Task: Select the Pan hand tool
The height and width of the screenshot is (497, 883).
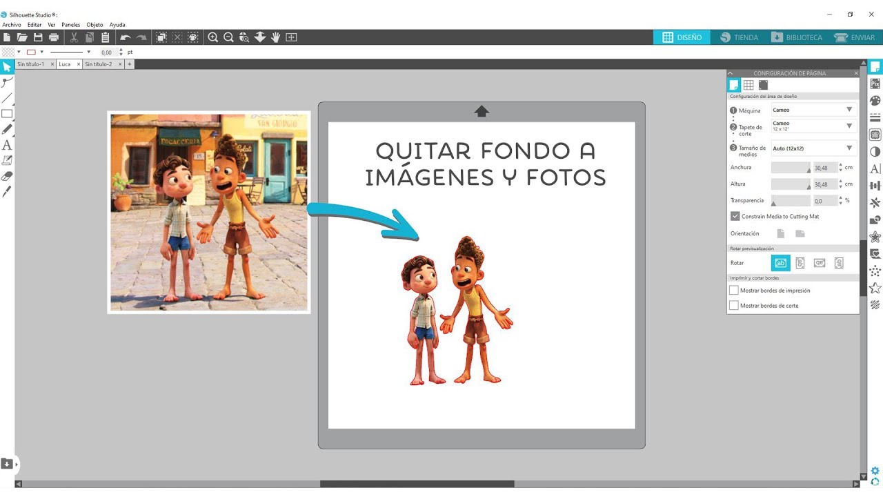Action: click(x=276, y=37)
